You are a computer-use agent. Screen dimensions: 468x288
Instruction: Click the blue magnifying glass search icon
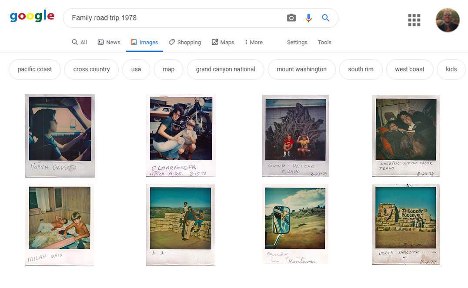(326, 18)
